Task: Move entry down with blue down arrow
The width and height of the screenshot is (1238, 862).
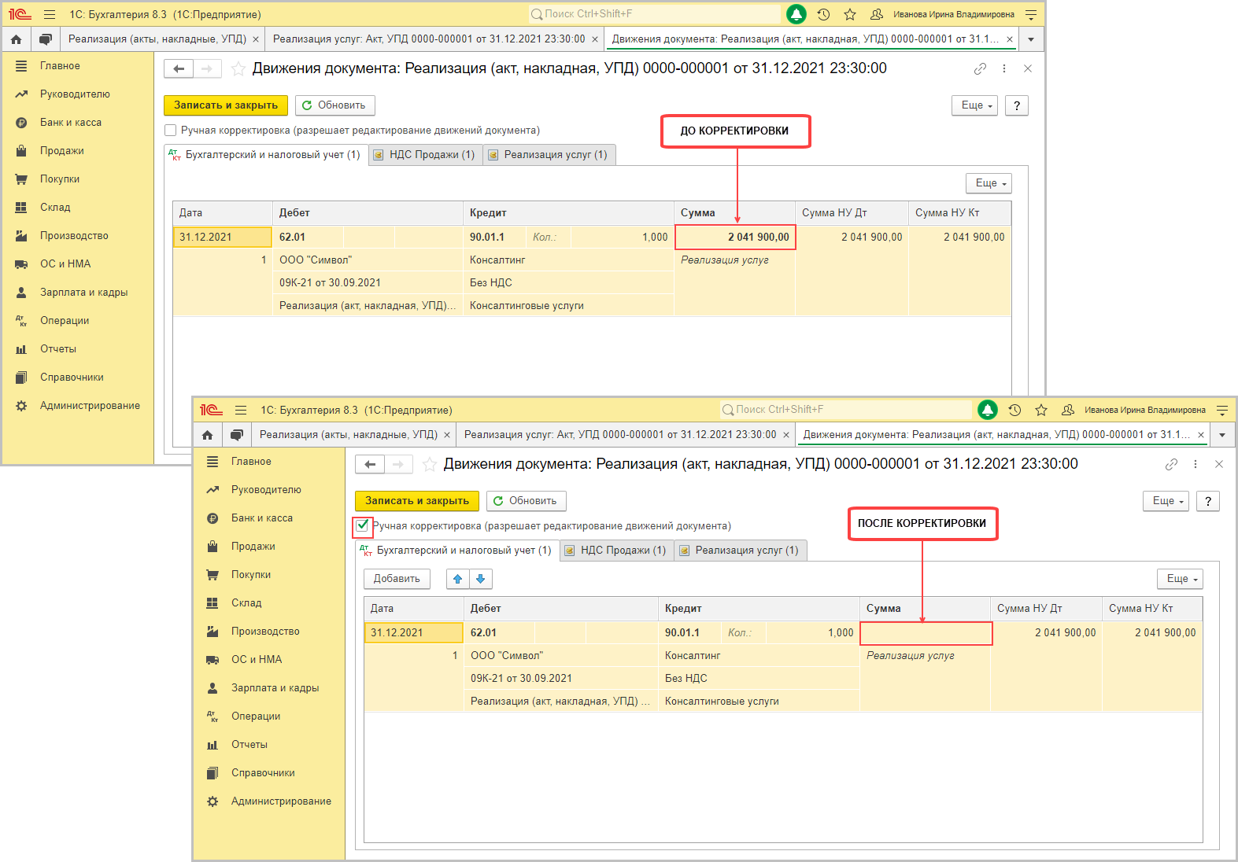Action: click(481, 579)
